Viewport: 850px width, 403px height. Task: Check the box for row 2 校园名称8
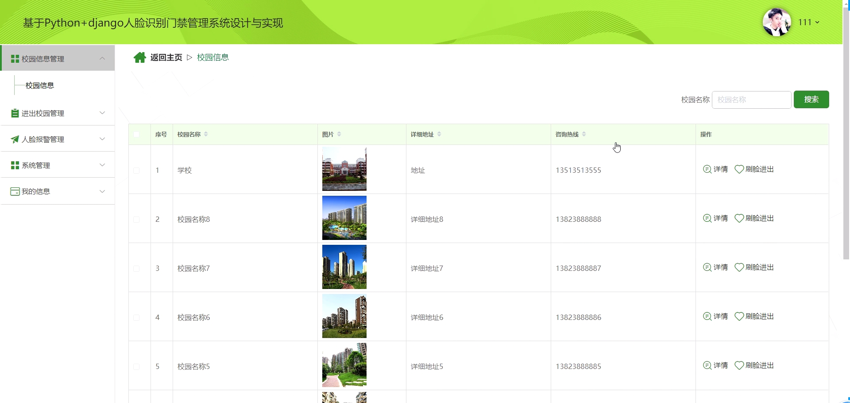point(136,220)
